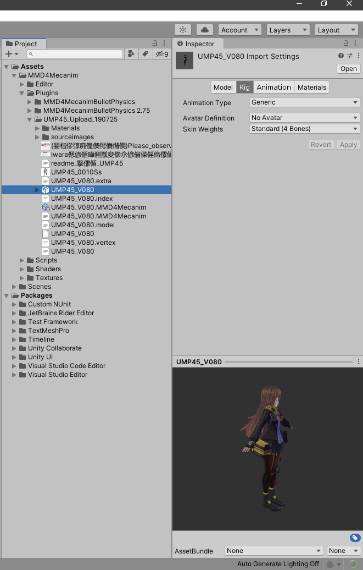Open the Inspector help question mark icon

[x=341, y=56]
